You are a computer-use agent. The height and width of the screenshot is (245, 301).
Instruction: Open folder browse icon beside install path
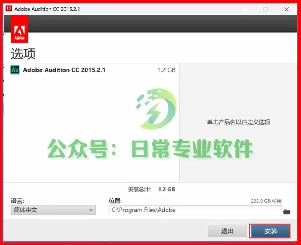point(287,211)
